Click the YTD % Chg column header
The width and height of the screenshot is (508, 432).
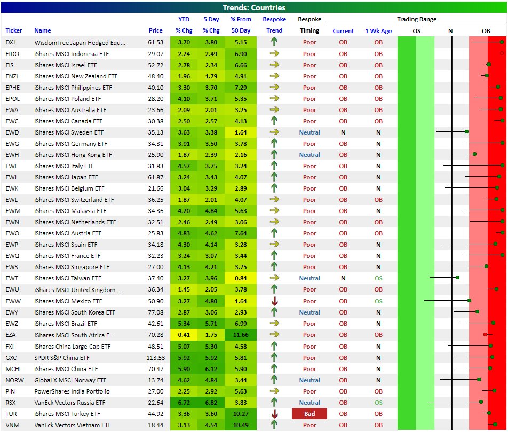184,25
